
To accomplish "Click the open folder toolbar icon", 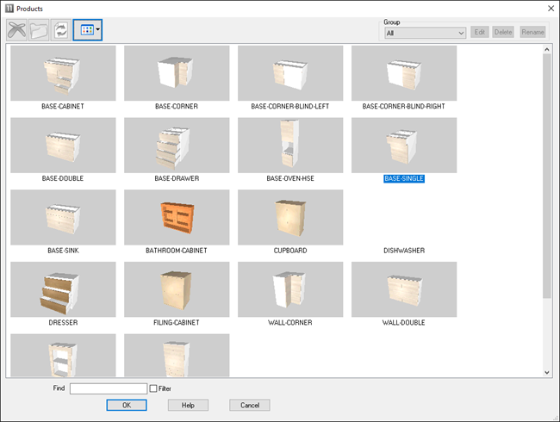I will tap(39, 28).
